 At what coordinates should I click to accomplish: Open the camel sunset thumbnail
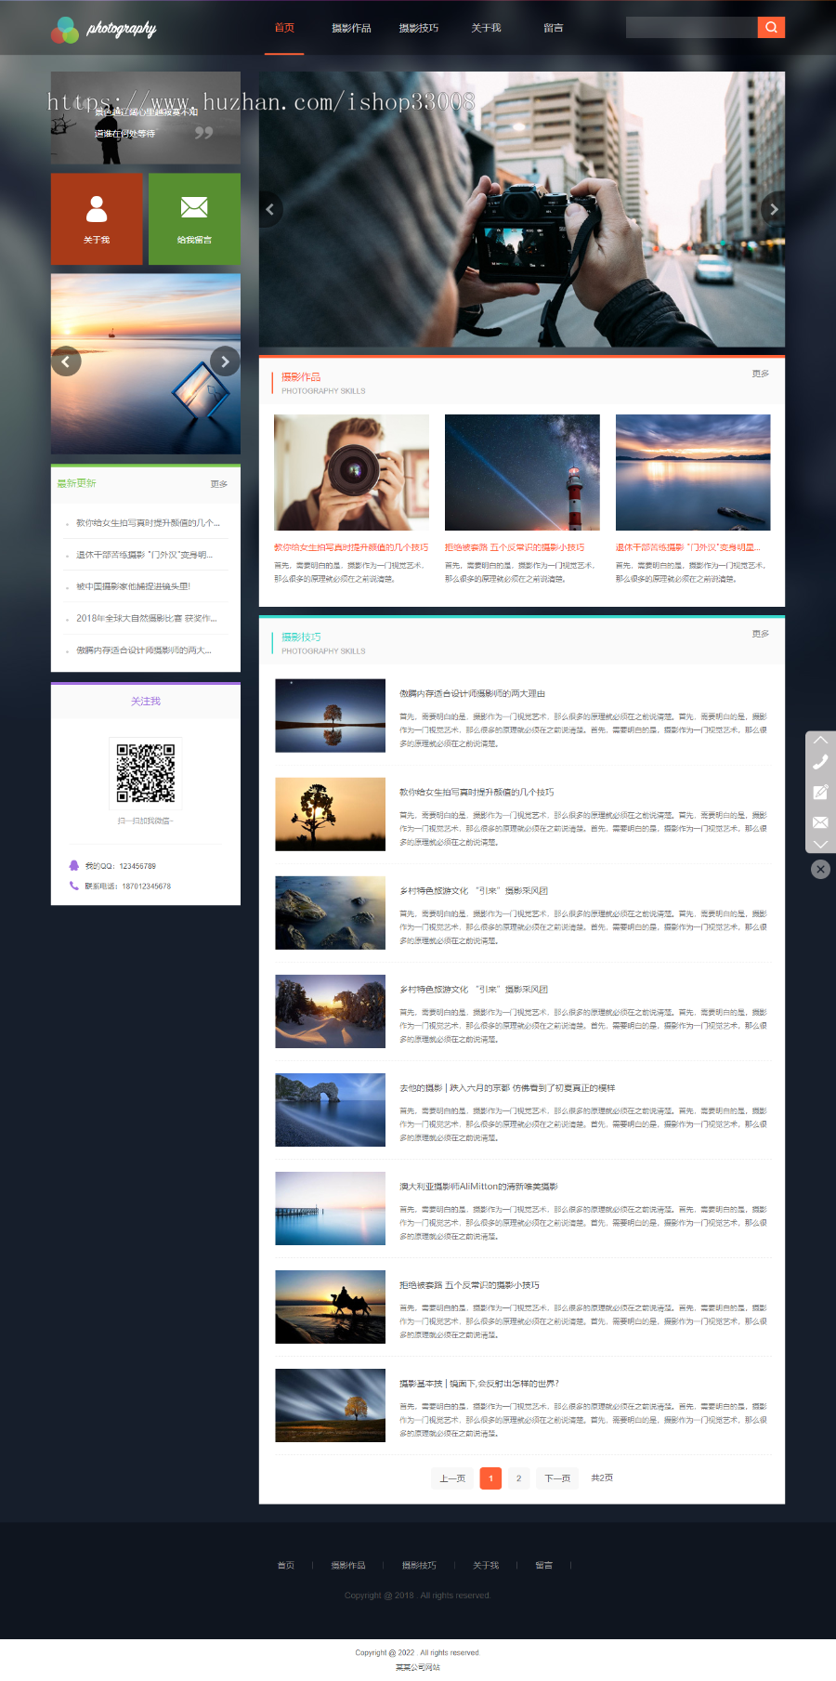330,1307
